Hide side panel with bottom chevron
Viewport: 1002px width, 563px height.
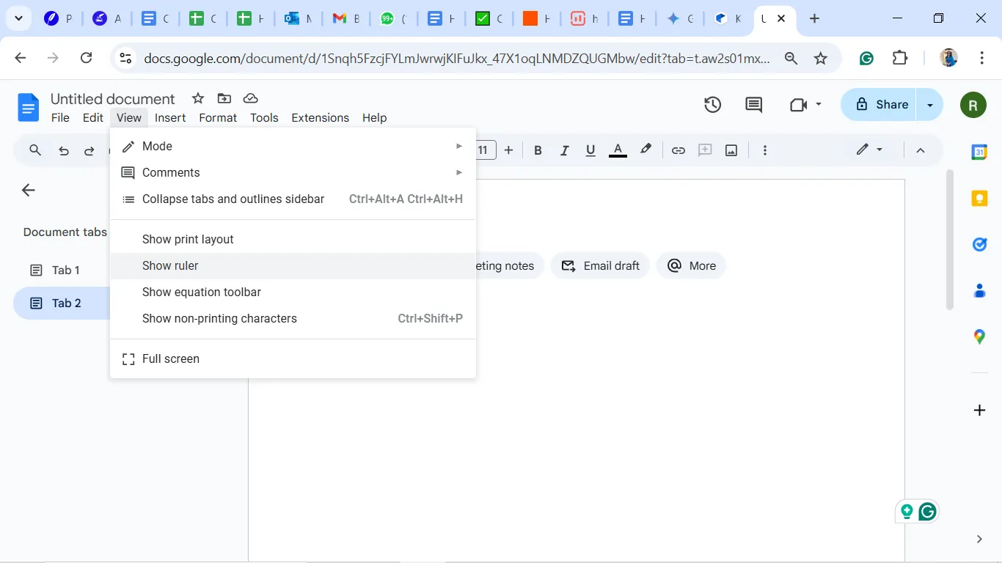click(979, 539)
